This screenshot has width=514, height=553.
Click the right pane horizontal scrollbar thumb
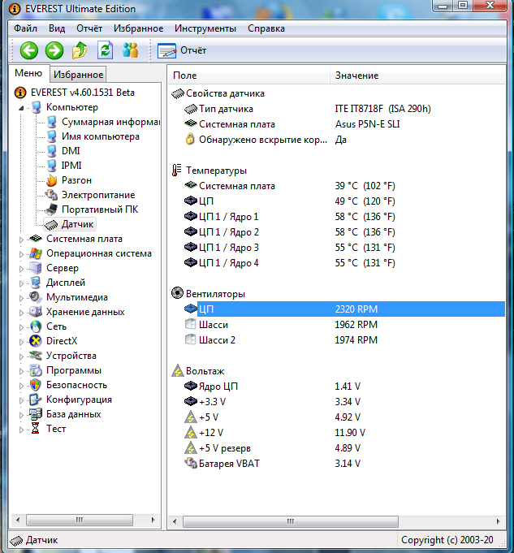[x=291, y=521]
